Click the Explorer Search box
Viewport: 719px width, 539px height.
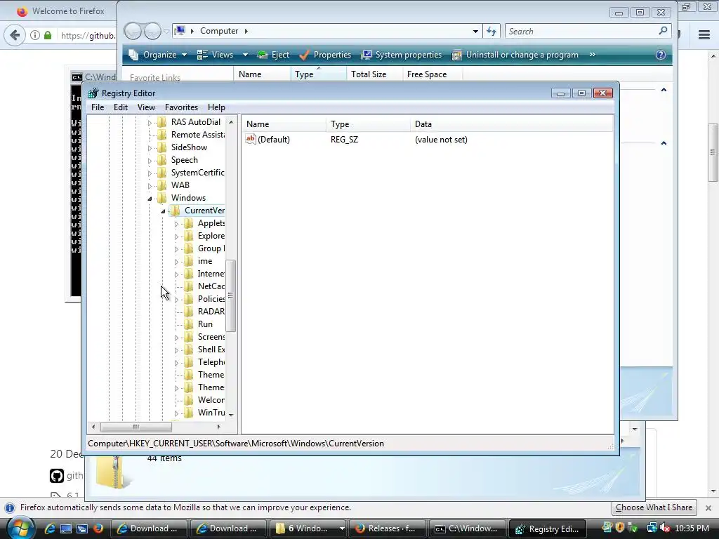click(581, 31)
